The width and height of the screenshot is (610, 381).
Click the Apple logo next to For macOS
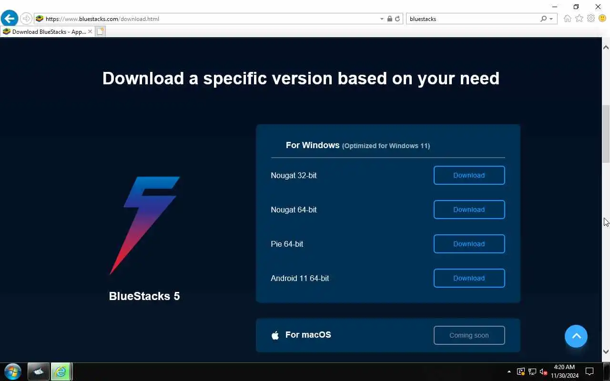(x=275, y=335)
